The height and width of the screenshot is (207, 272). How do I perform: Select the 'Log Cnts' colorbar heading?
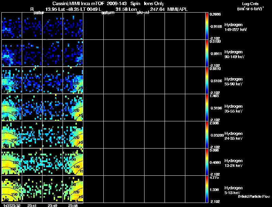click(x=250, y=4)
